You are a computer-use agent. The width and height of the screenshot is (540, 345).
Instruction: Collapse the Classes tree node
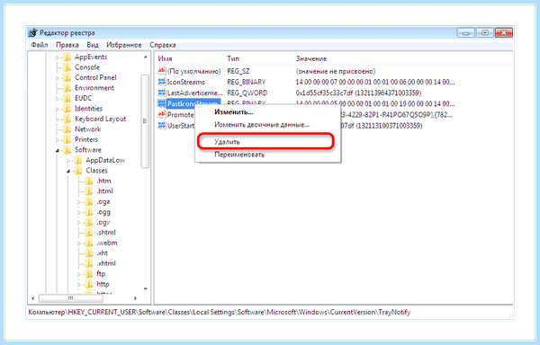point(68,171)
